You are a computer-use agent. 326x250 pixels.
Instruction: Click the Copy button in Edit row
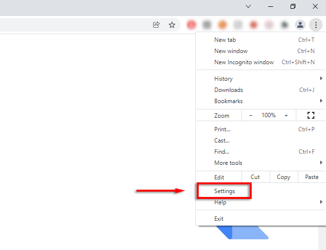tap(284, 177)
